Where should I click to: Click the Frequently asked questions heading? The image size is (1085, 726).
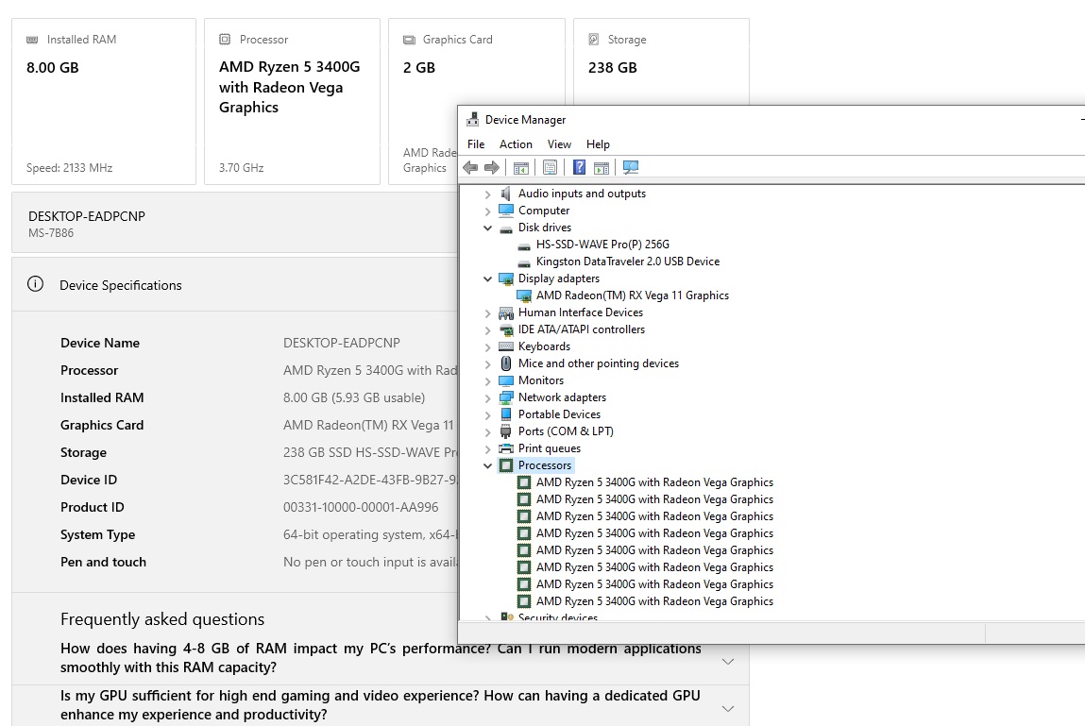pyautogui.click(x=162, y=618)
